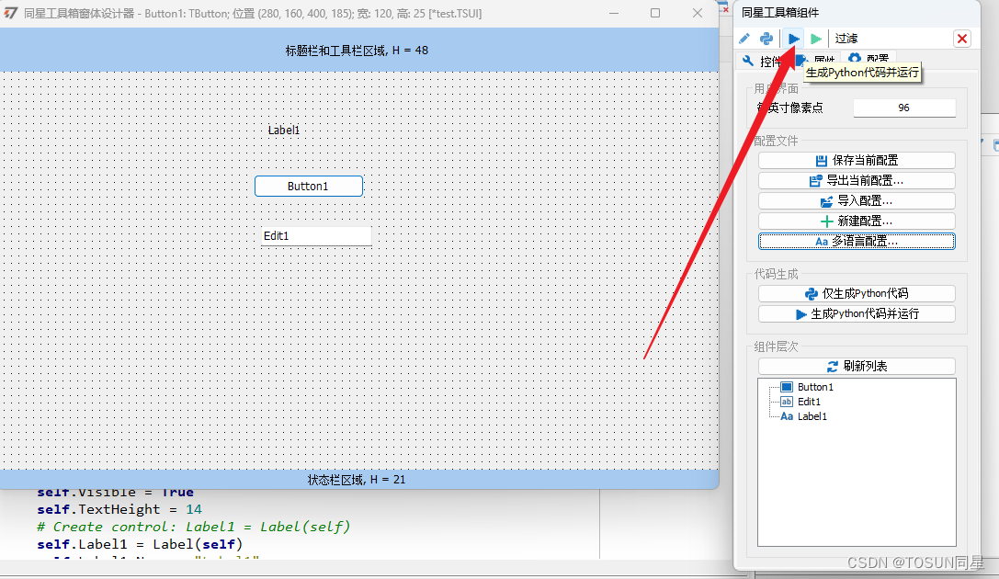This screenshot has width=999, height=579.
Task: Click the Edit1 input on design canvas
Action: pos(316,236)
